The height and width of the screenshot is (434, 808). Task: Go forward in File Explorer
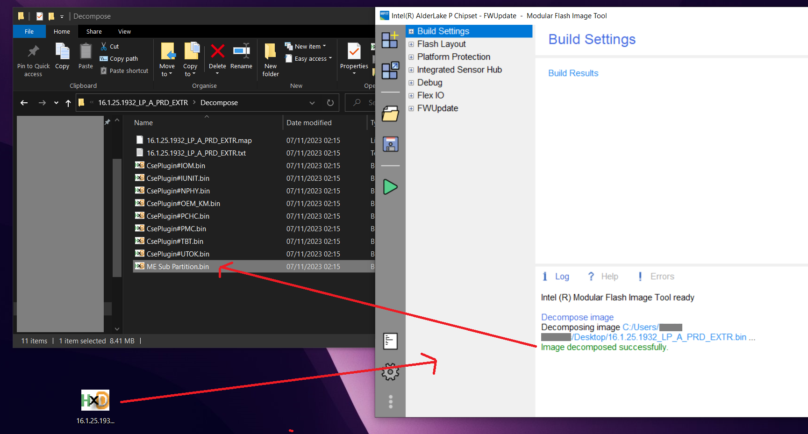click(x=42, y=103)
